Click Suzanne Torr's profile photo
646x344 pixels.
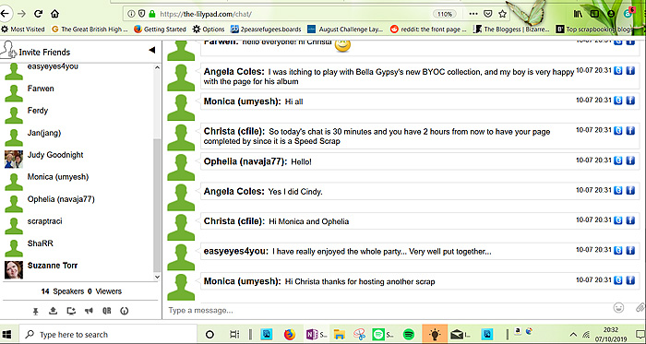13,270
